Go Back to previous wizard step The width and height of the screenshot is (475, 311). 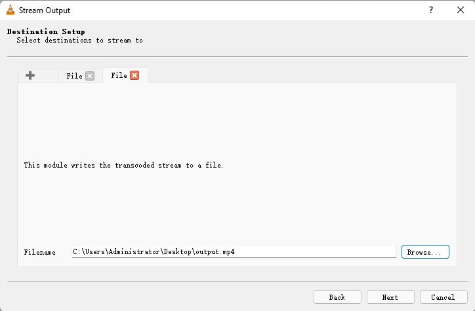click(337, 297)
